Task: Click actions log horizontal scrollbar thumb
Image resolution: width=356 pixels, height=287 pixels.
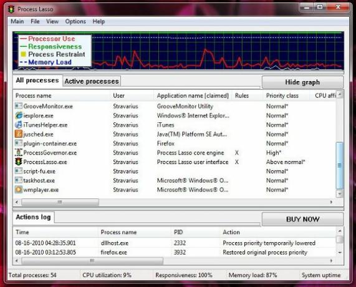Action: (x=92, y=261)
